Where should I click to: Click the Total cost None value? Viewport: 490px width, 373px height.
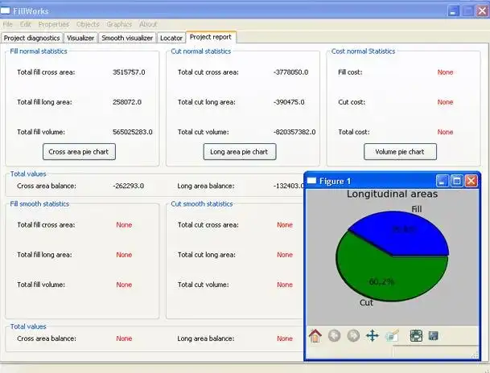(x=445, y=132)
